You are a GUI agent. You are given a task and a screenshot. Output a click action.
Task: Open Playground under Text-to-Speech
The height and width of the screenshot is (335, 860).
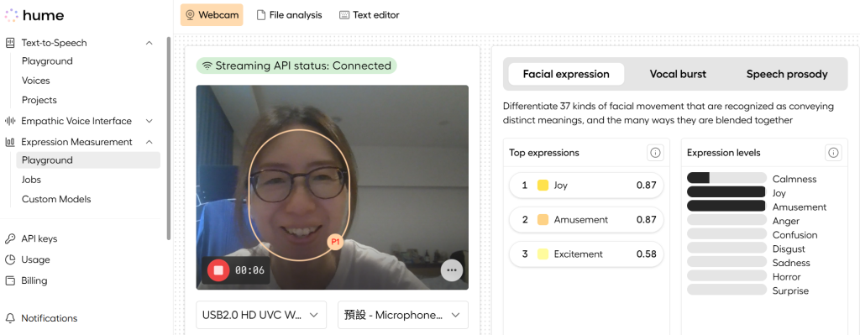click(47, 61)
